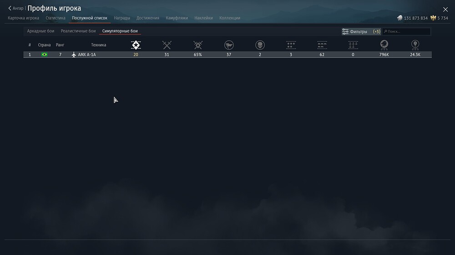Switch to Реалистичные бои mode

tap(78, 31)
